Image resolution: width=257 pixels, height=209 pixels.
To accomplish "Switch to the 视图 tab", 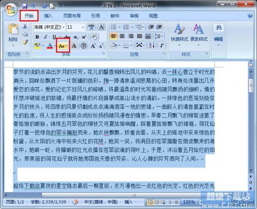I will pos(153,16).
